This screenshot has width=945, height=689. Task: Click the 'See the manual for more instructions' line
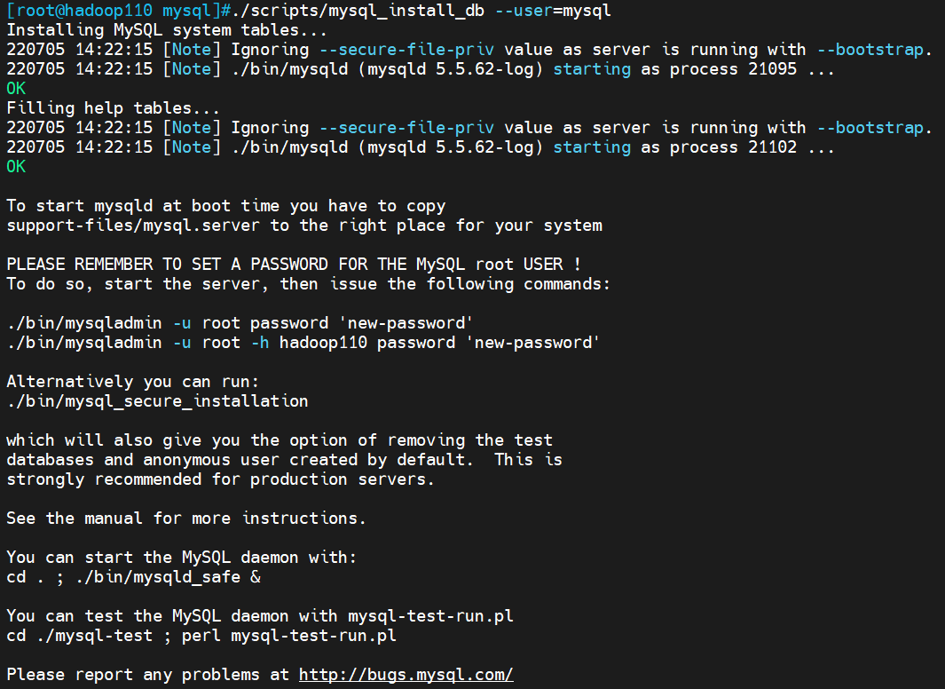coord(186,519)
